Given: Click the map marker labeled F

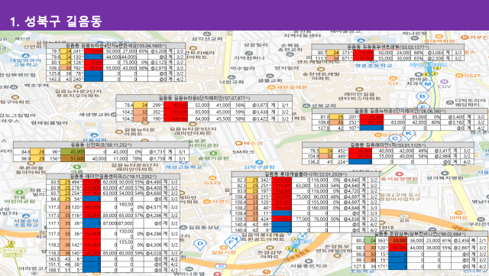Looking at the screenshot, I should [x=231, y=242].
